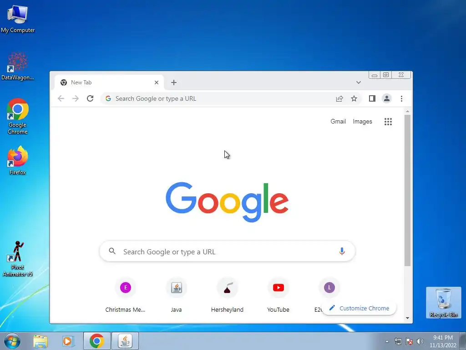This screenshot has width=466, height=350.
Task: Select the Firefox desktop shortcut
Action: [18, 160]
